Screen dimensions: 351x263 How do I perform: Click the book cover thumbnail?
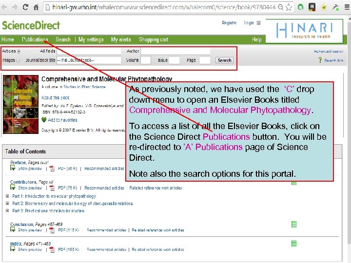point(20,104)
